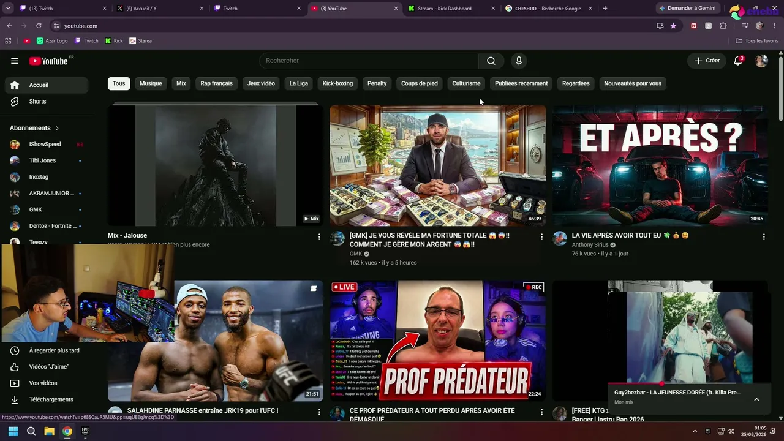784x441 pixels.
Task: Open options for Prof Prédateur video
Action: [x=541, y=412]
